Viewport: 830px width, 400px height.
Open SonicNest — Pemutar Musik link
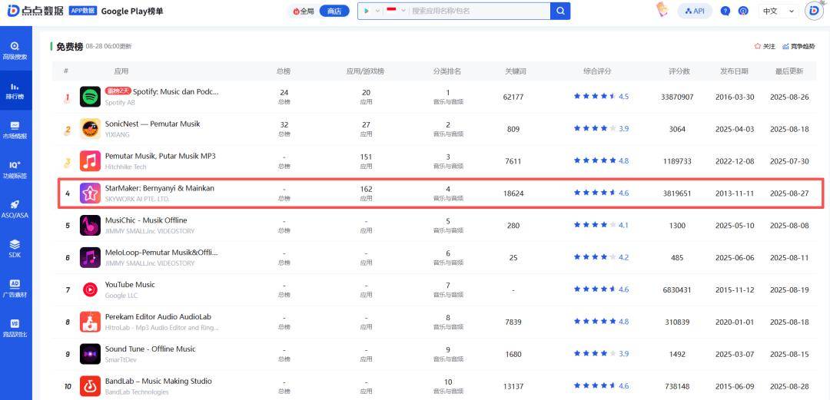(x=152, y=124)
